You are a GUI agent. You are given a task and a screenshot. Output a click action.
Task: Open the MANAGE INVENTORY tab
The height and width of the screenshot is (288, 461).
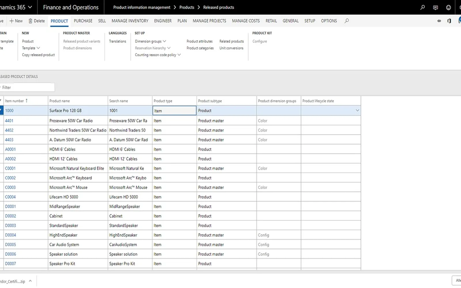pyautogui.click(x=130, y=21)
